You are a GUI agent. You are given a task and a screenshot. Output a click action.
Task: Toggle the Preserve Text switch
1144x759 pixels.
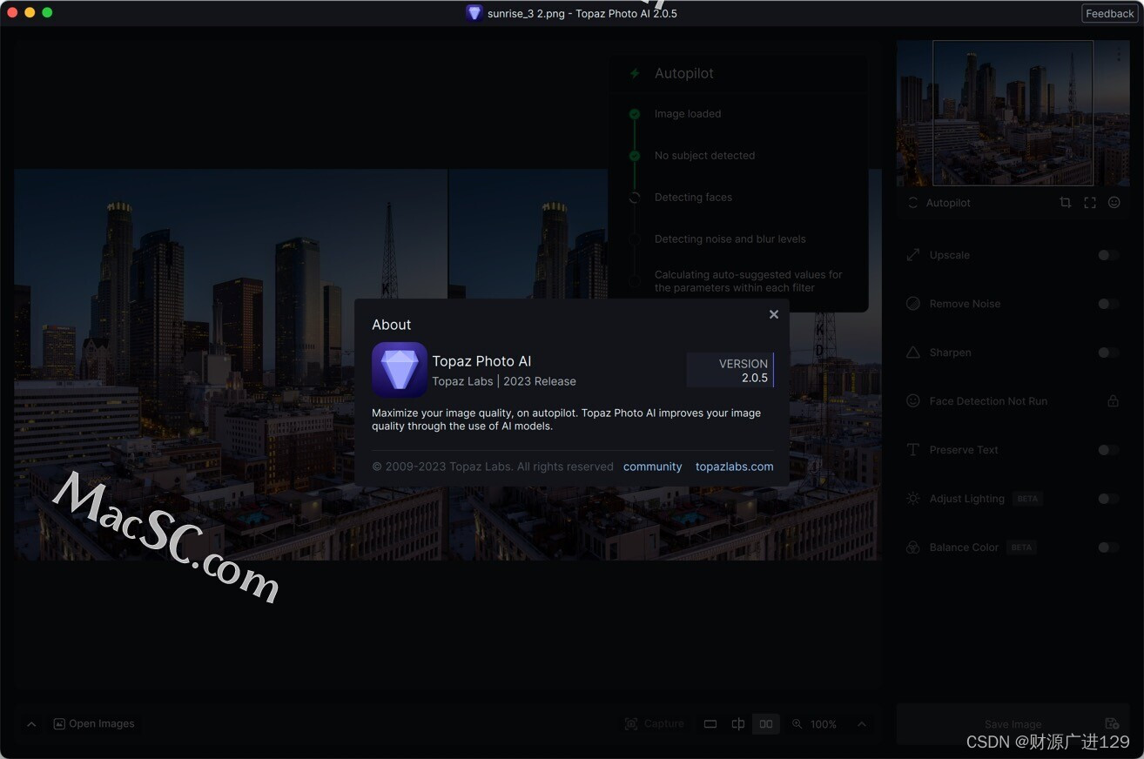point(1107,450)
